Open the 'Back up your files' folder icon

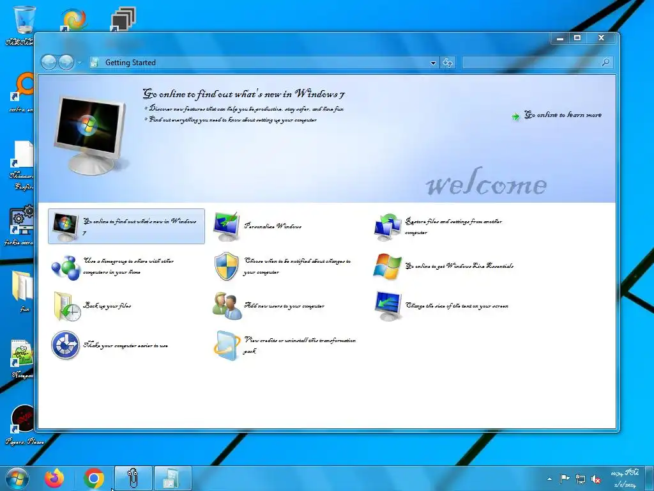pos(66,306)
